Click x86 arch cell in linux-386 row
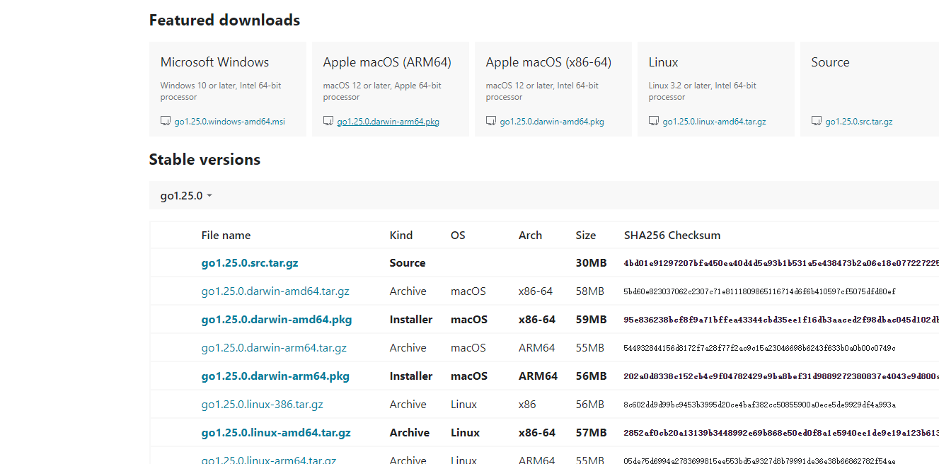The width and height of the screenshot is (939, 464). [x=527, y=405]
